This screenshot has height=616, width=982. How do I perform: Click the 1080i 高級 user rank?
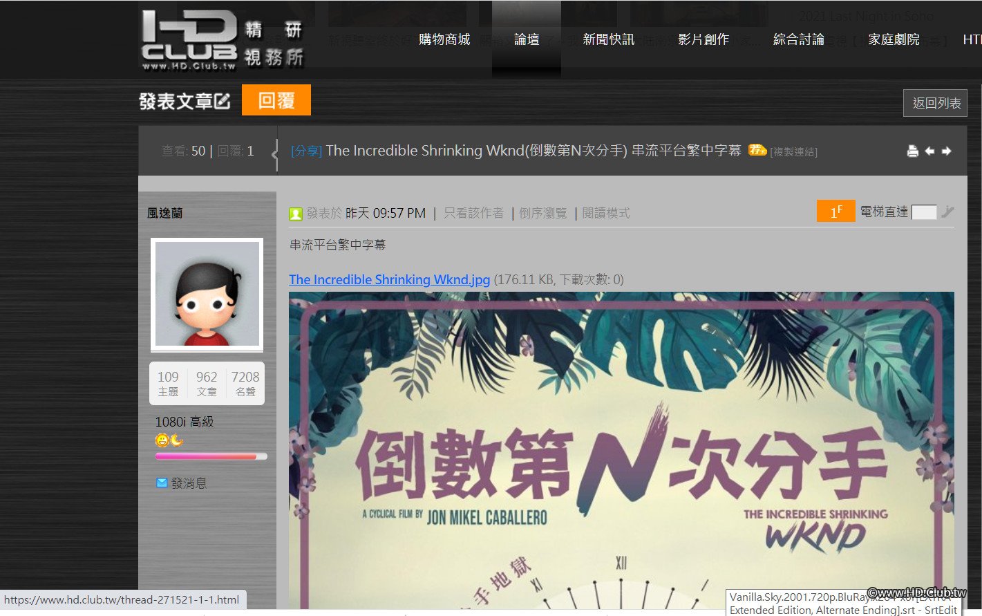pyautogui.click(x=185, y=422)
